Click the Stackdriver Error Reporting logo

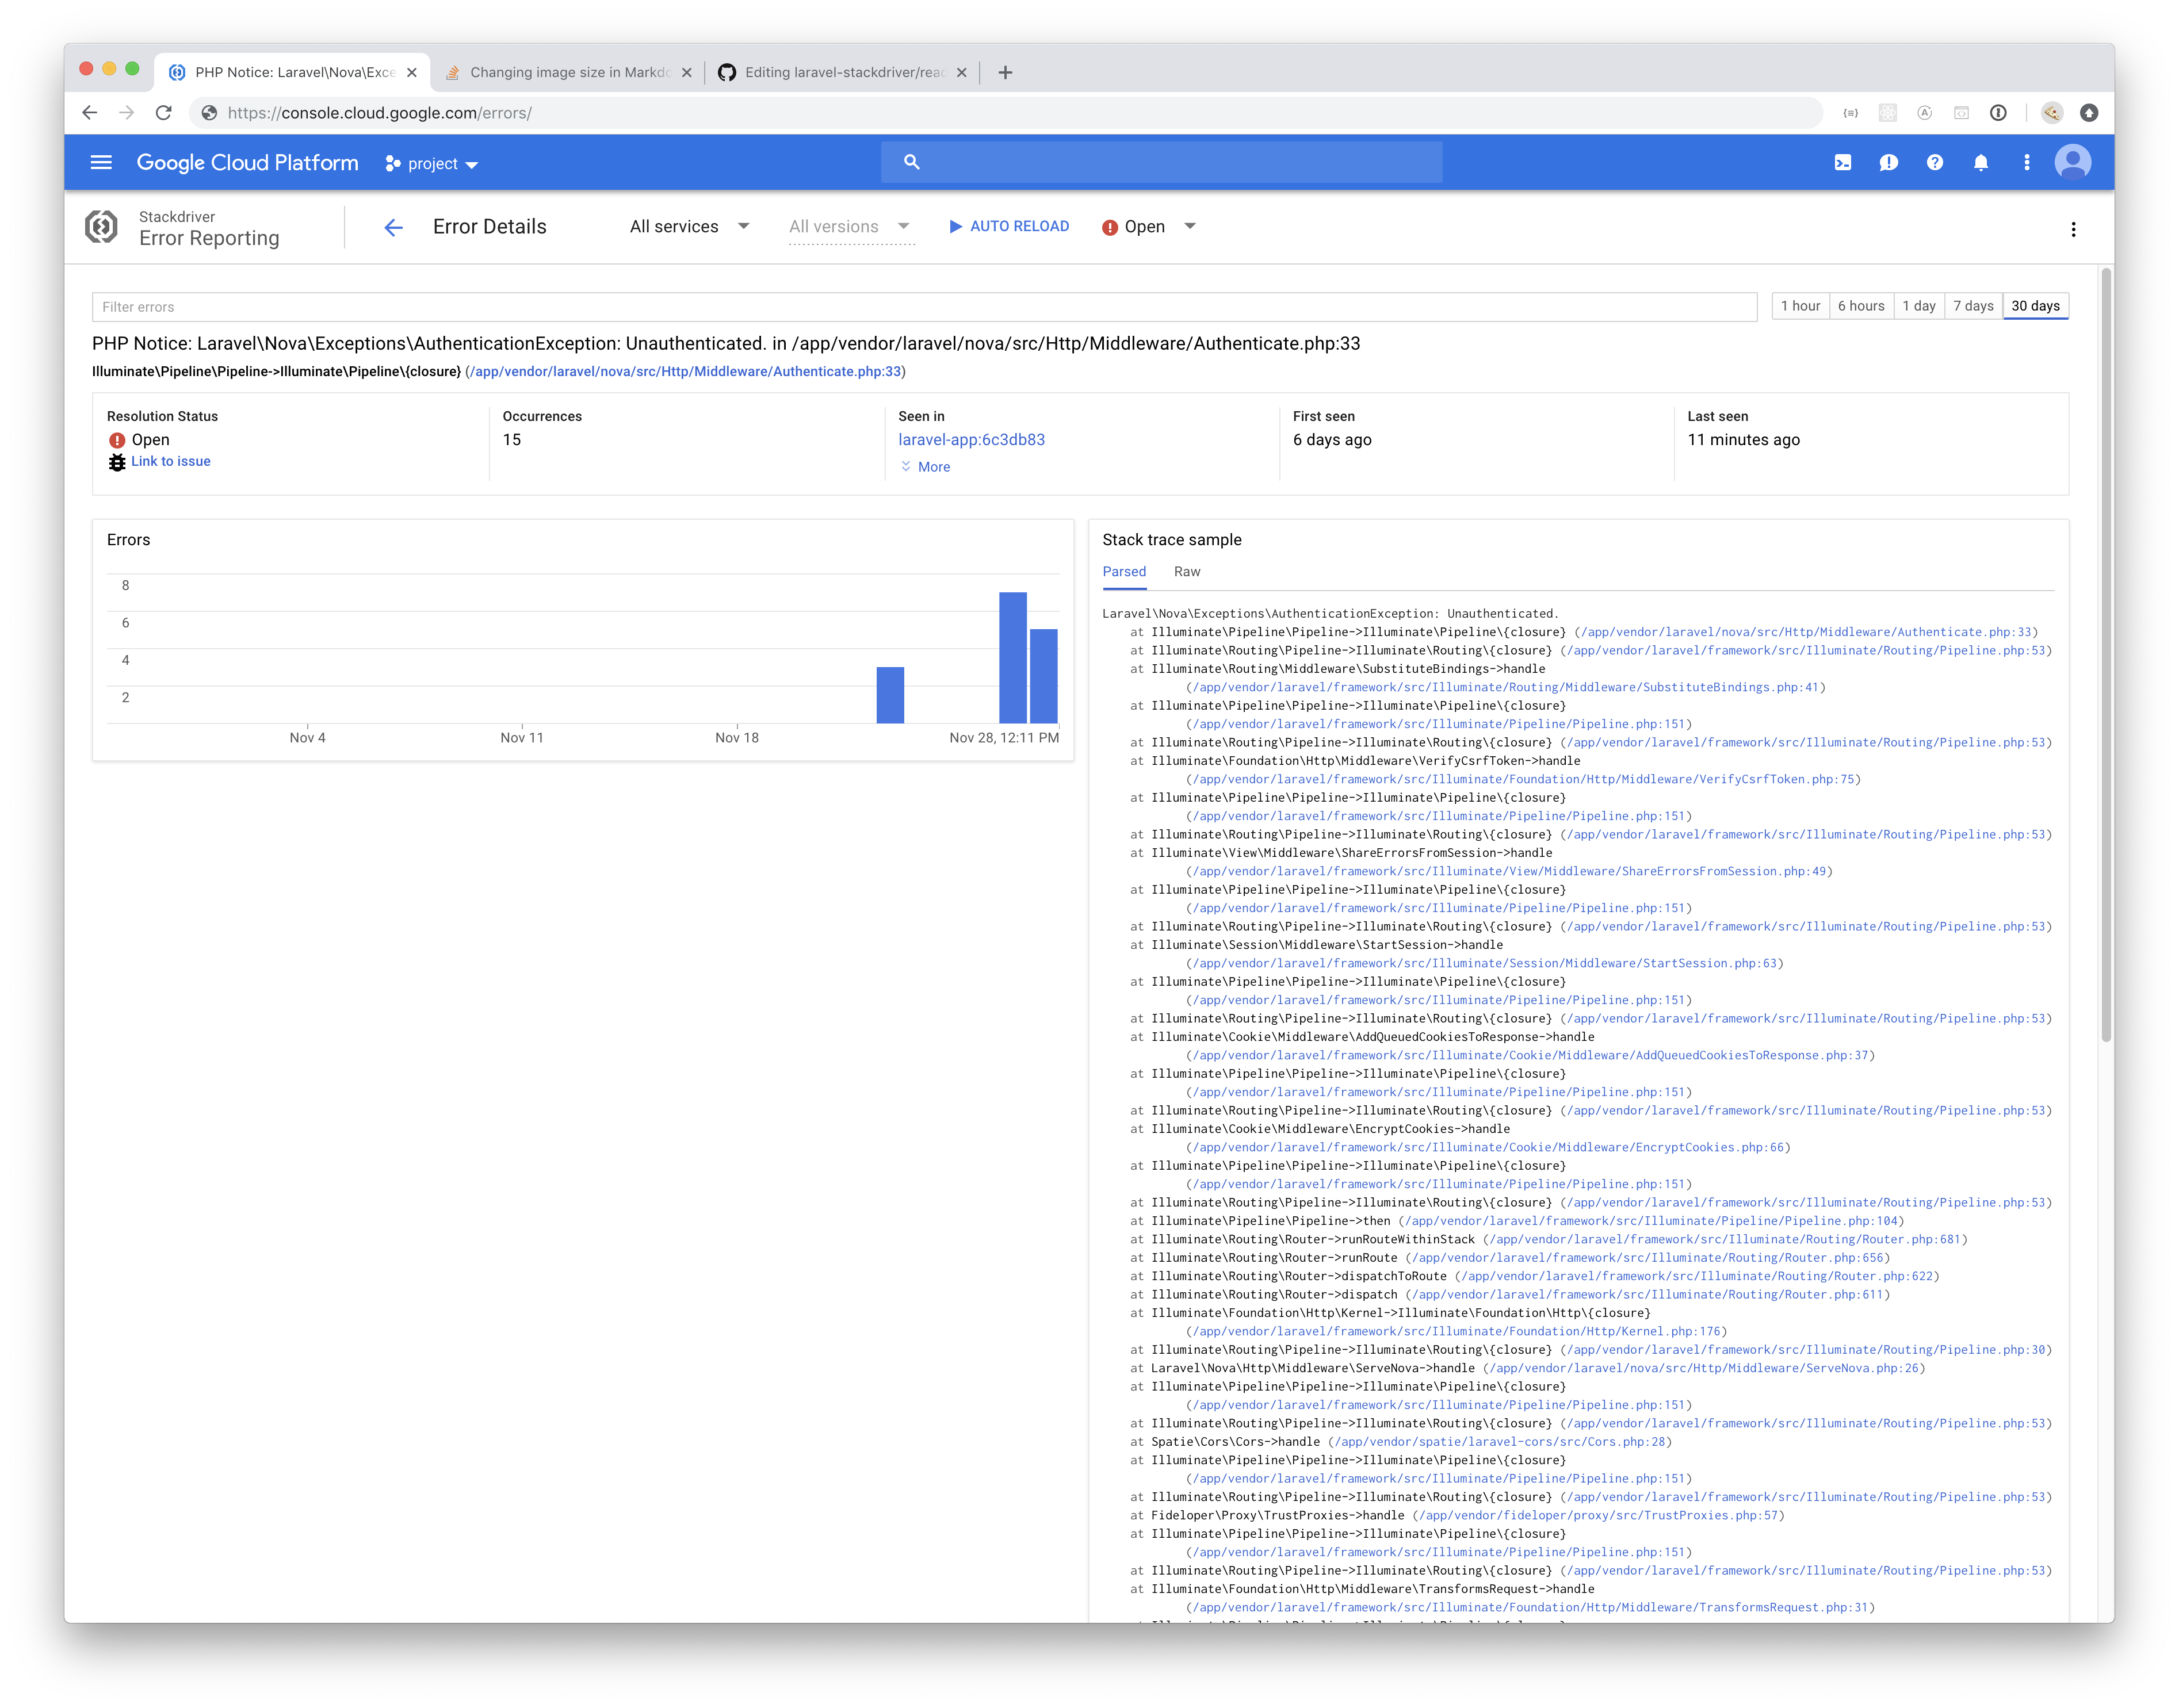[101, 227]
